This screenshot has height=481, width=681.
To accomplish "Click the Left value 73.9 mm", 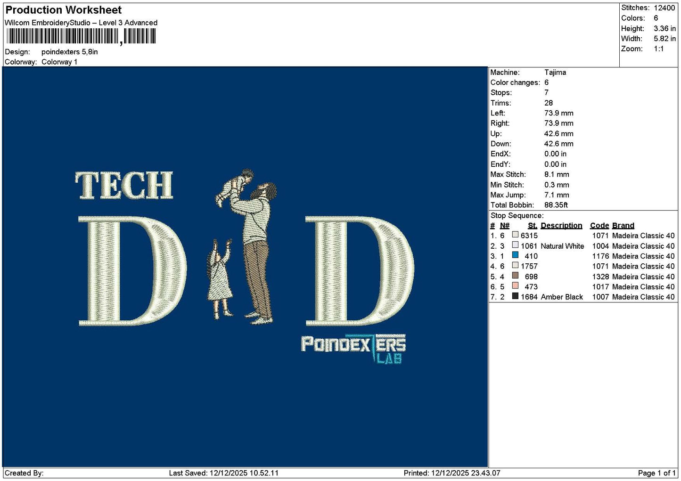I will pyautogui.click(x=559, y=113).
